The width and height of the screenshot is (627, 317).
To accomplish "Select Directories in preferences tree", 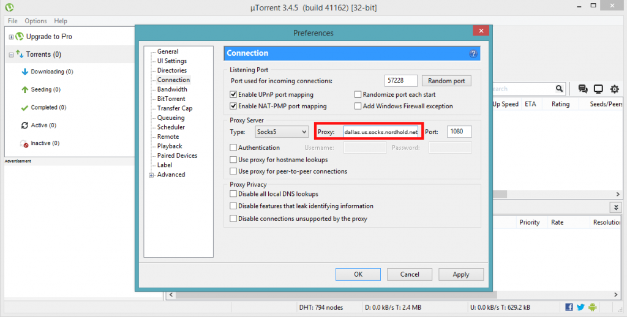I will tap(172, 70).
